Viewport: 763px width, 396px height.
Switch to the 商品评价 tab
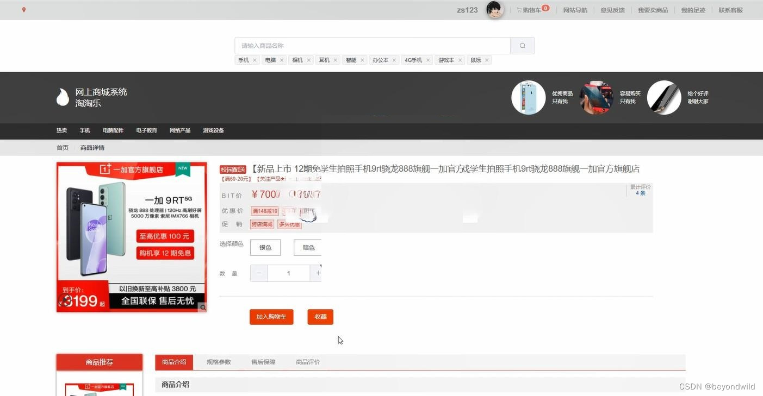(308, 362)
